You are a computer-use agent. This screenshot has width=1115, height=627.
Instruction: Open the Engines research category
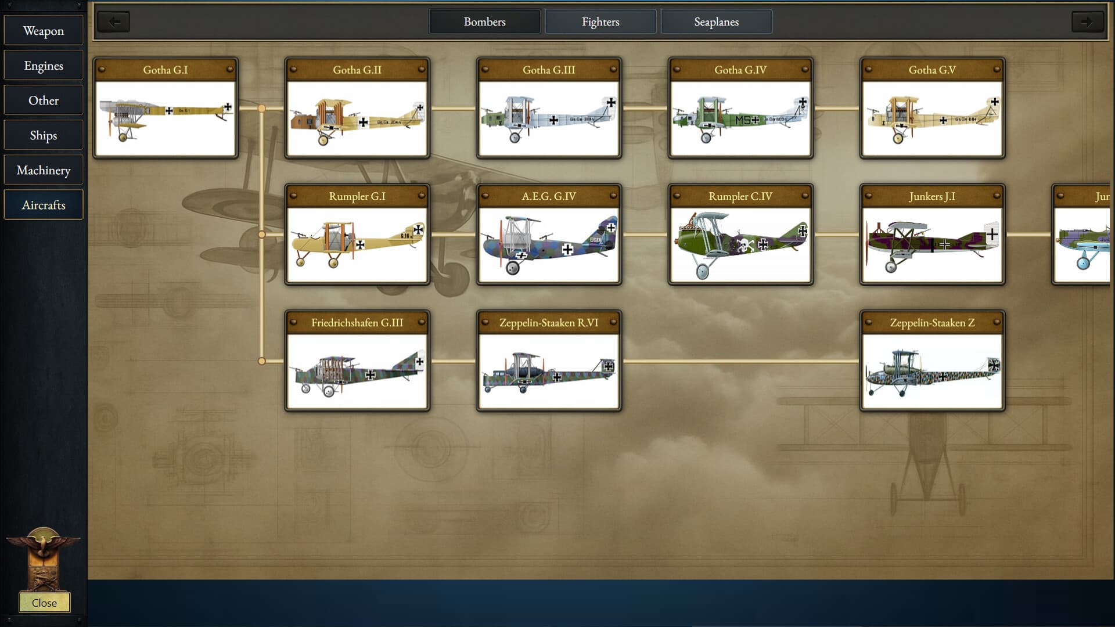click(x=43, y=65)
